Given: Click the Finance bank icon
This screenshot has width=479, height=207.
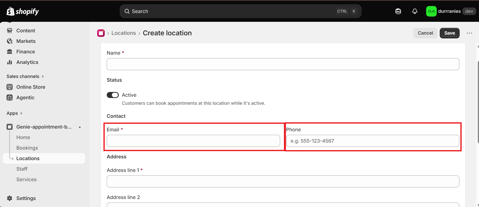Looking at the screenshot, I should (x=10, y=52).
